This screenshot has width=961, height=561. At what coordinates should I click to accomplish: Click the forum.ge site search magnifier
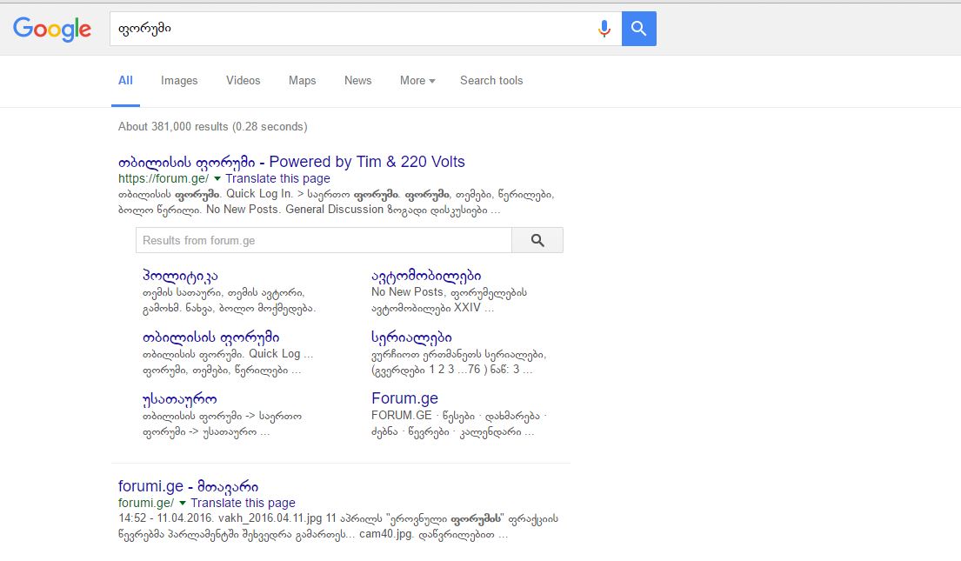pyautogui.click(x=537, y=240)
